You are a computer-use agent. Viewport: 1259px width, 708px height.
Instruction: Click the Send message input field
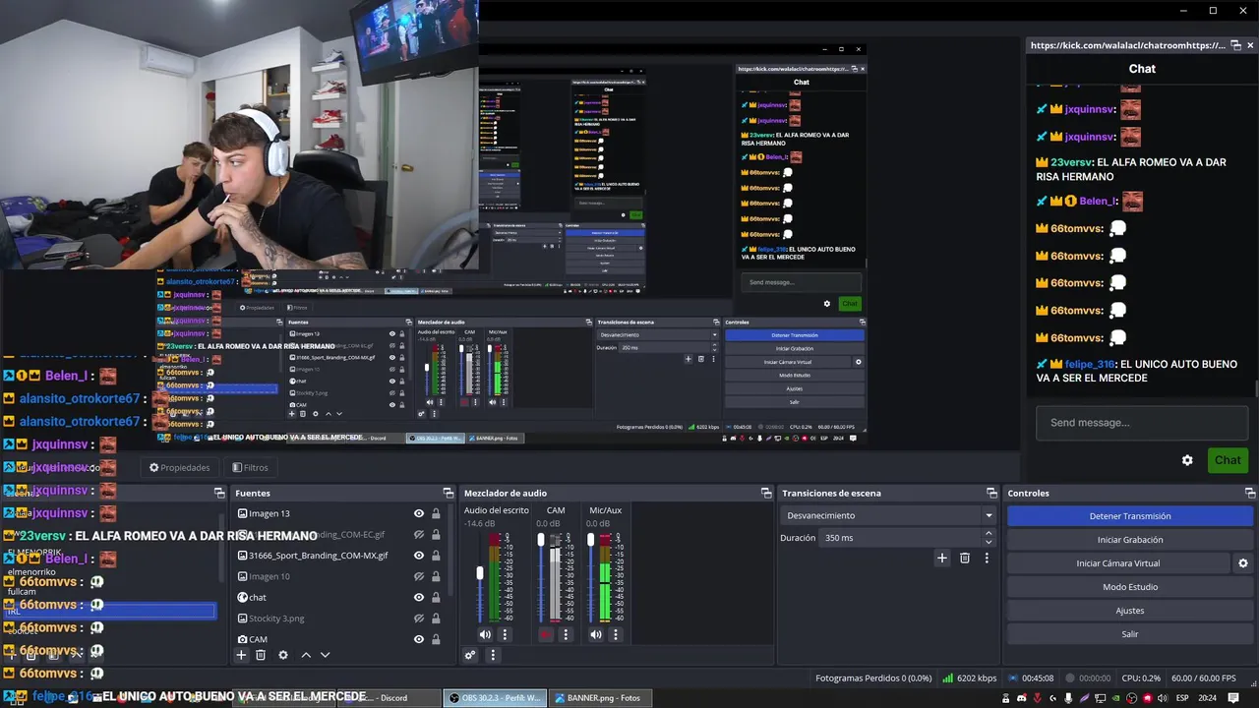(1141, 423)
